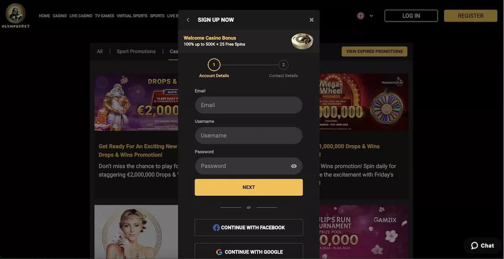This screenshot has height=259, width=504.
Task: Focus the Email input field
Action: pos(249,105)
